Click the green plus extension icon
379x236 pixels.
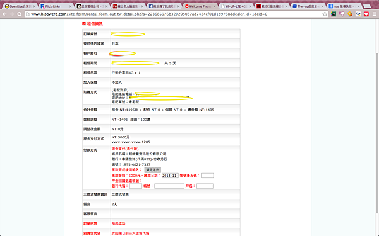tap(334, 14)
